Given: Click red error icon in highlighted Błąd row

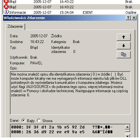Looking at the screenshot, I should tap(6, 7).
